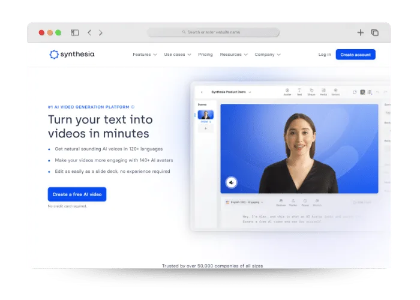The height and width of the screenshot is (300, 420).
Task: Click the avatar video preview canvas
Action: [x=299, y=149]
